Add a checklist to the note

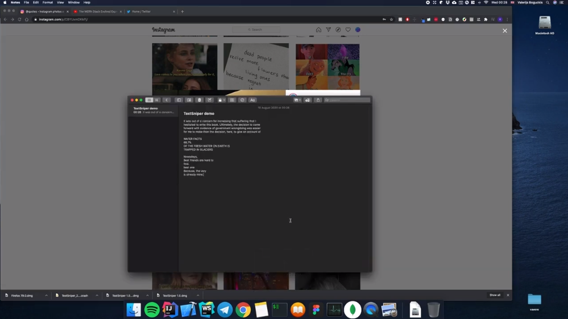(242, 100)
